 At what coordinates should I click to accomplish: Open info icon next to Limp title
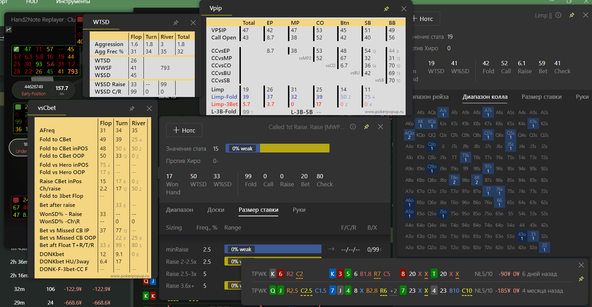point(558,15)
